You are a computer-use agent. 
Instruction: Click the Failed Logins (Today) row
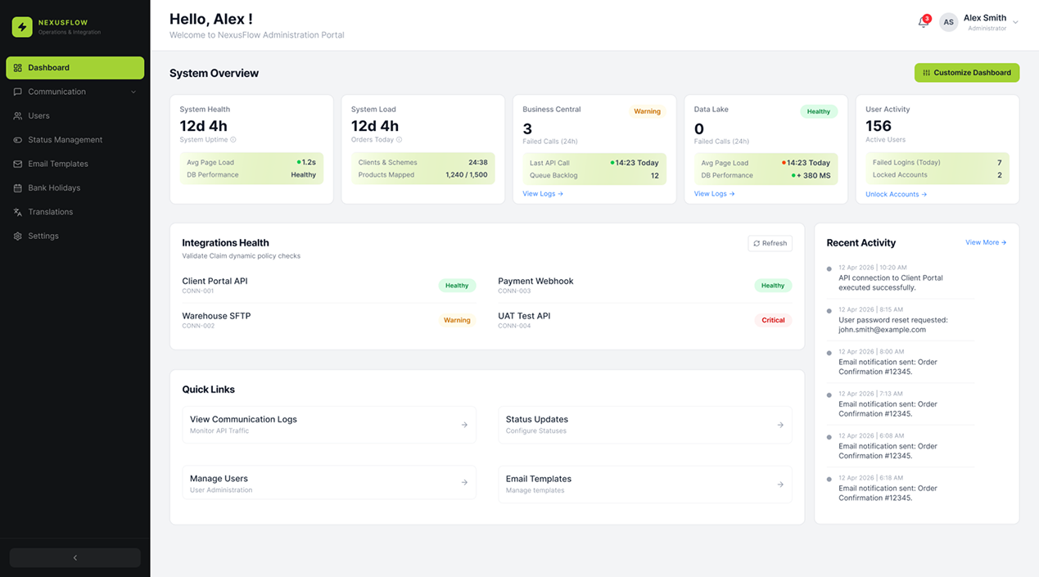(x=937, y=163)
